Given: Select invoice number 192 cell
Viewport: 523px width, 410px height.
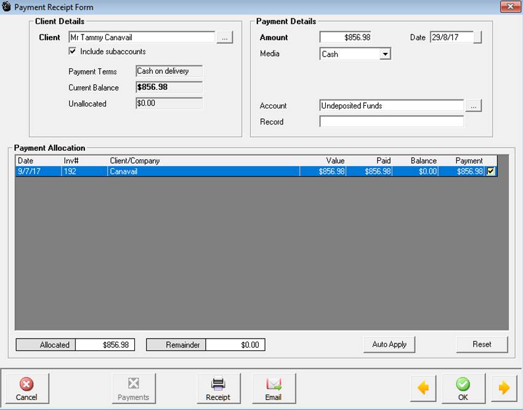Looking at the screenshot, I should (x=84, y=171).
